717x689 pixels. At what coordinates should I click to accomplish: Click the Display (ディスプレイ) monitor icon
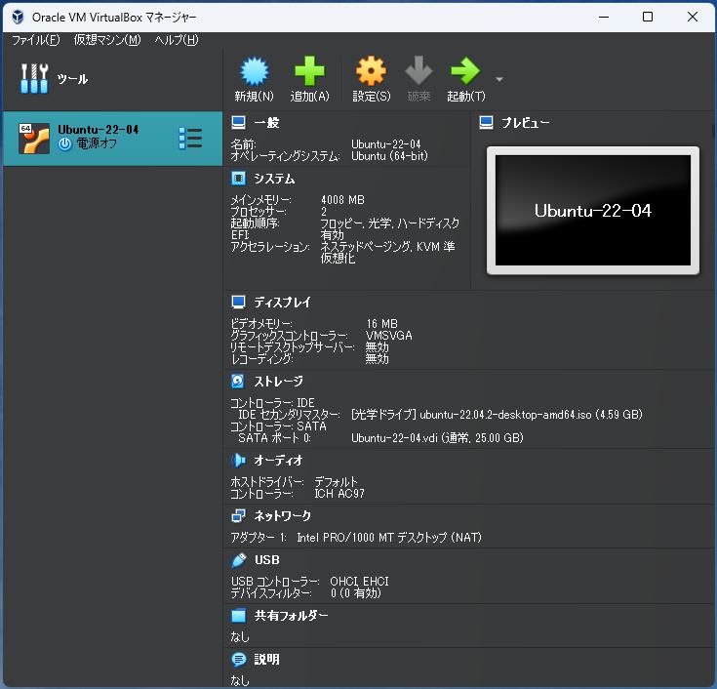coord(238,302)
